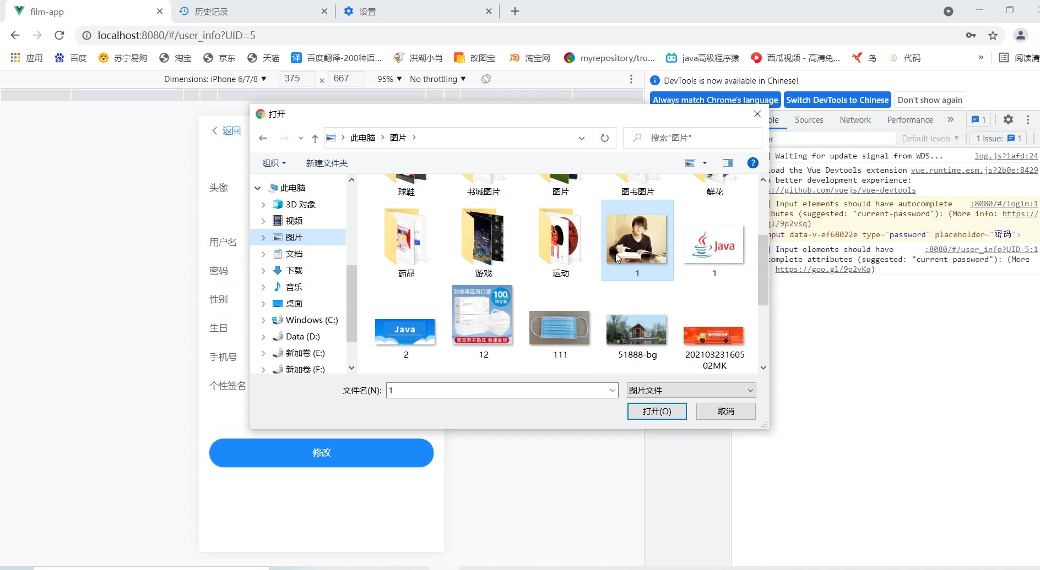Viewport: 1040px width, 570px height.
Task: Bookmark this page with the star icon
Action: 993,35
